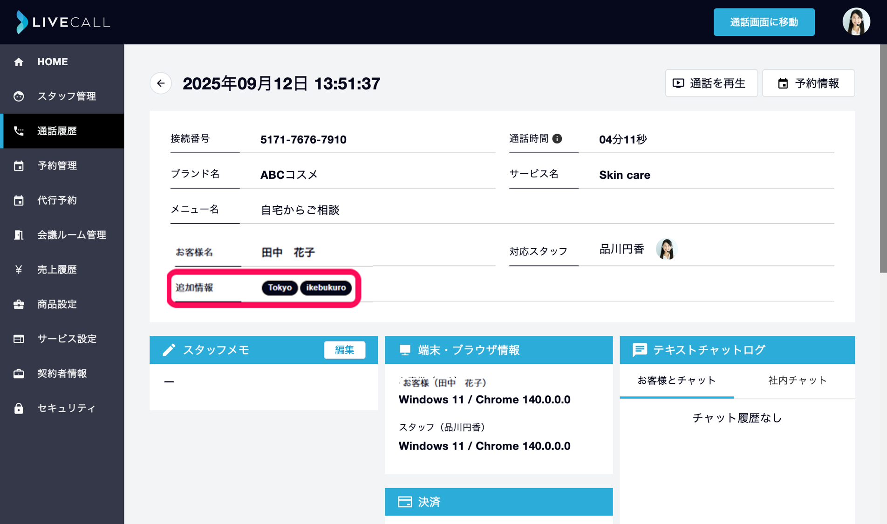This screenshot has width=887, height=524.
Task: Click 編集 in the スタッフメモ panel
Action: click(344, 350)
